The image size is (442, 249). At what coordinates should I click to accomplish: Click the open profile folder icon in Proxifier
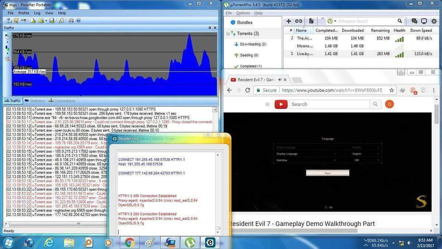(x=41, y=21)
